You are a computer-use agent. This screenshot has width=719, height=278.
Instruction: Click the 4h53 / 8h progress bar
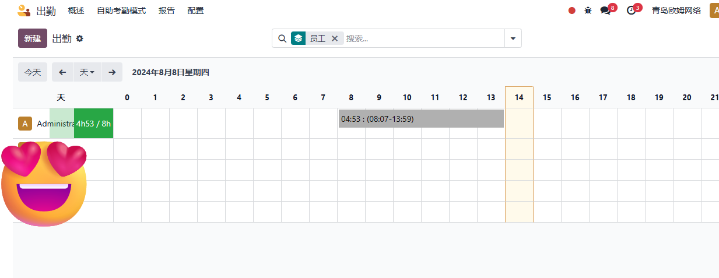[x=93, y=124]
